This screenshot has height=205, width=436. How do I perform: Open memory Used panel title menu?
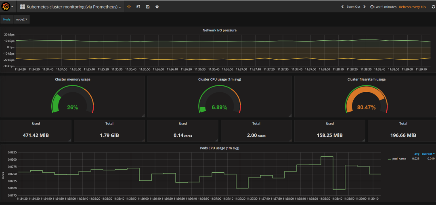(36, 124)
